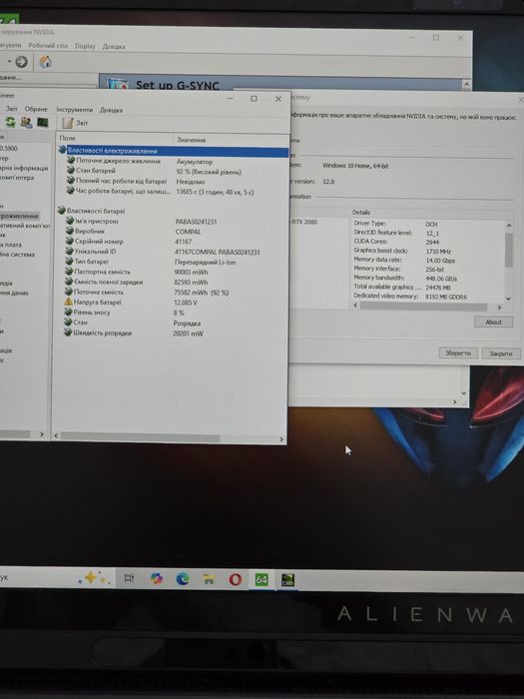Click the Details list vertical scrollbar down arrow
The width and height of the screenshot is (524, 699).
pos(509,299)
